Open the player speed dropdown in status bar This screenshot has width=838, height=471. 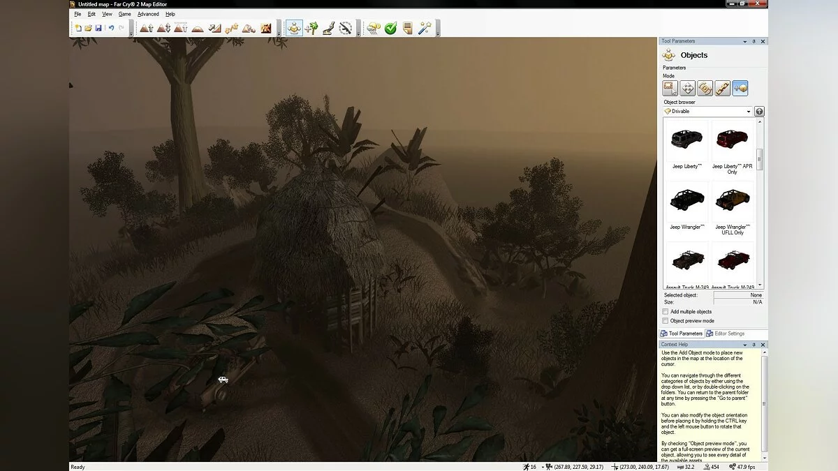[543, 467]
